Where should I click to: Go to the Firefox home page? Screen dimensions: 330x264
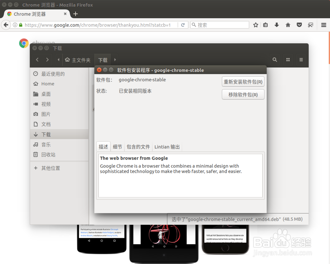tap(288, 24)
